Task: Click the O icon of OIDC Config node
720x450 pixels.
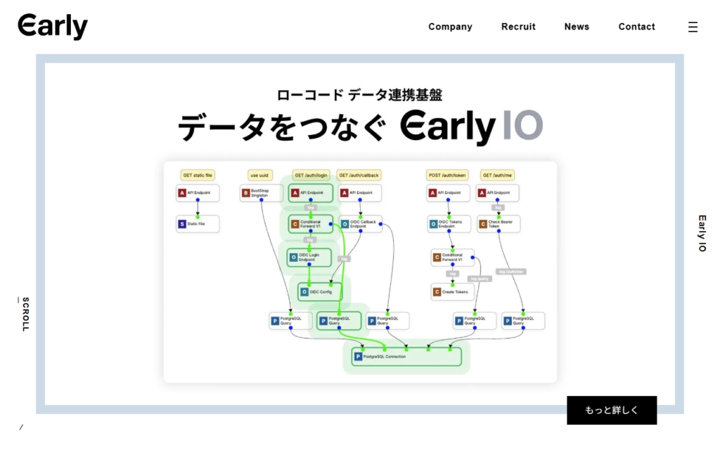Action: coord(304,292)
